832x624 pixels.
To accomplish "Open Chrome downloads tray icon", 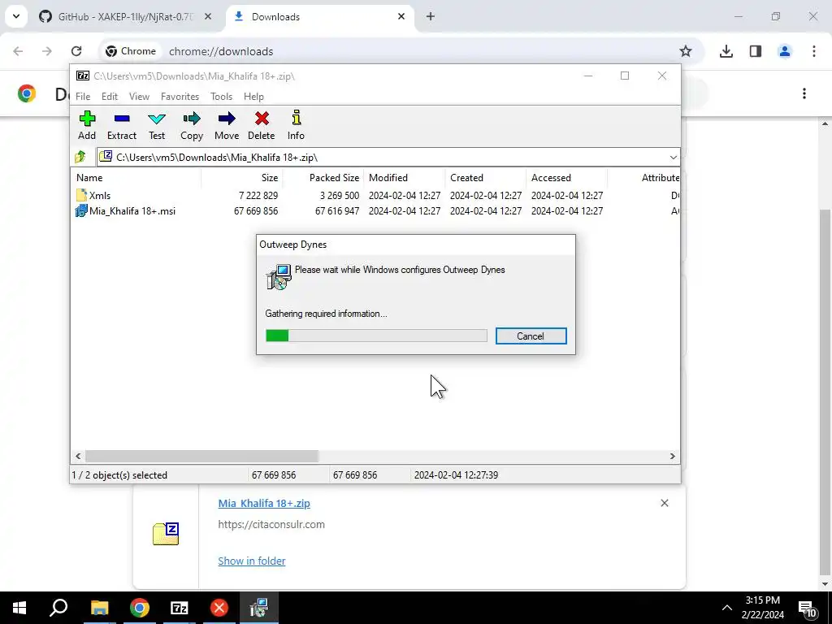I will click(726, 51).
